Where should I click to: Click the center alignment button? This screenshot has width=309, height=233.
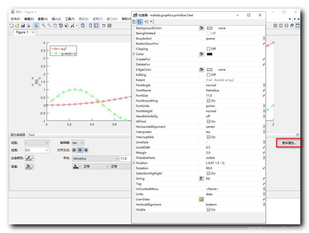pyautogui.click(x=80, y=150)
